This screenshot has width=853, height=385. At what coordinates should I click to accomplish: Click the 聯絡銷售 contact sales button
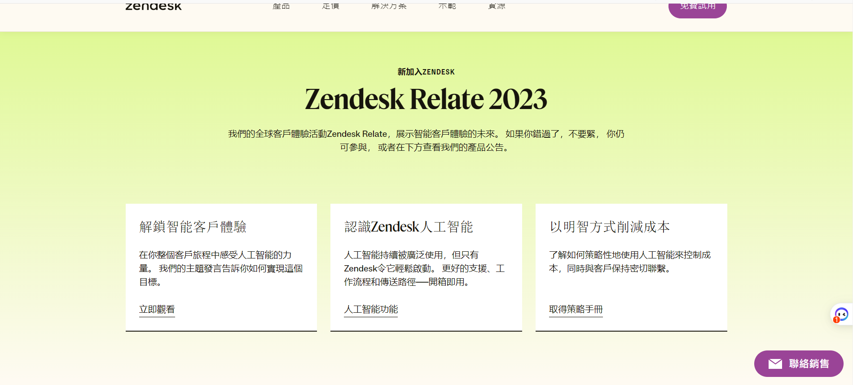[799, 363]
